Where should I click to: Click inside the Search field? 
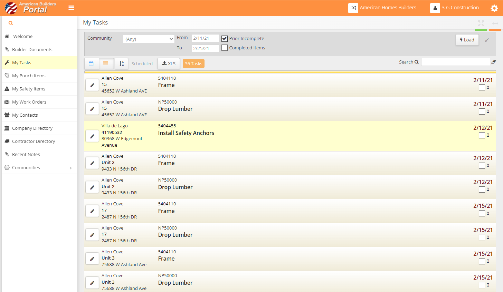tap(455, 61)
